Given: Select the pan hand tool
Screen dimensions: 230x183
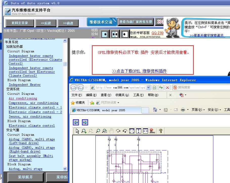Looking at the screenshot, I should [x=112, y=131].
